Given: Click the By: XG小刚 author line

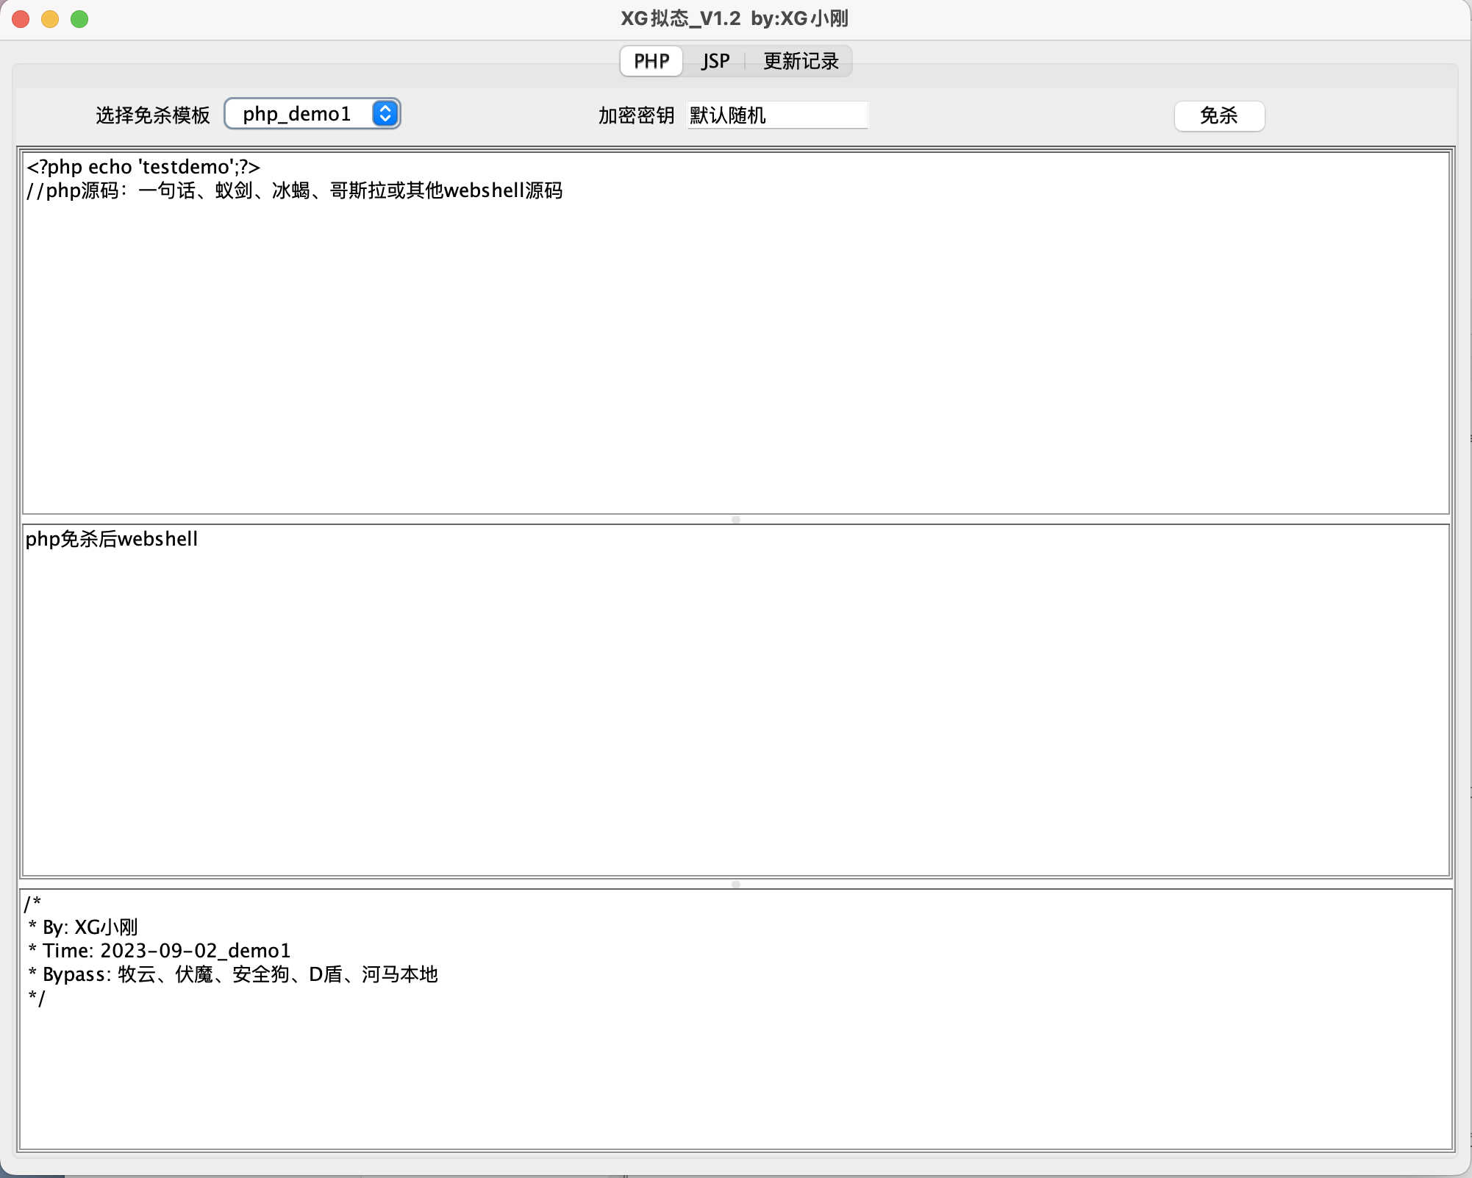Looking at the screenshot, I should [x=83, y=927].
